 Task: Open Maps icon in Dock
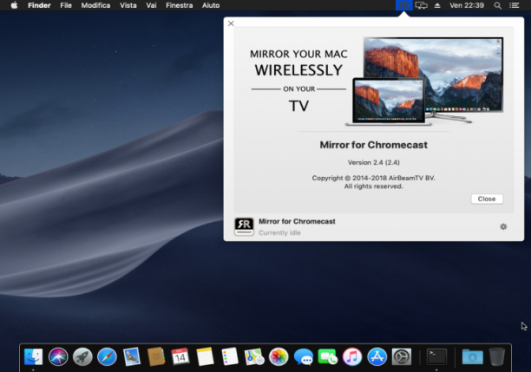(x=254, y=356)
